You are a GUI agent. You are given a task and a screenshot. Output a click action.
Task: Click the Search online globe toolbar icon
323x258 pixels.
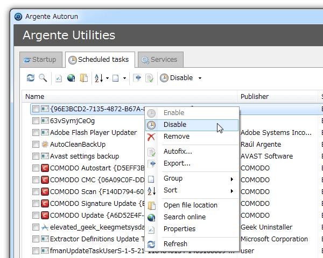coord(71,78)
